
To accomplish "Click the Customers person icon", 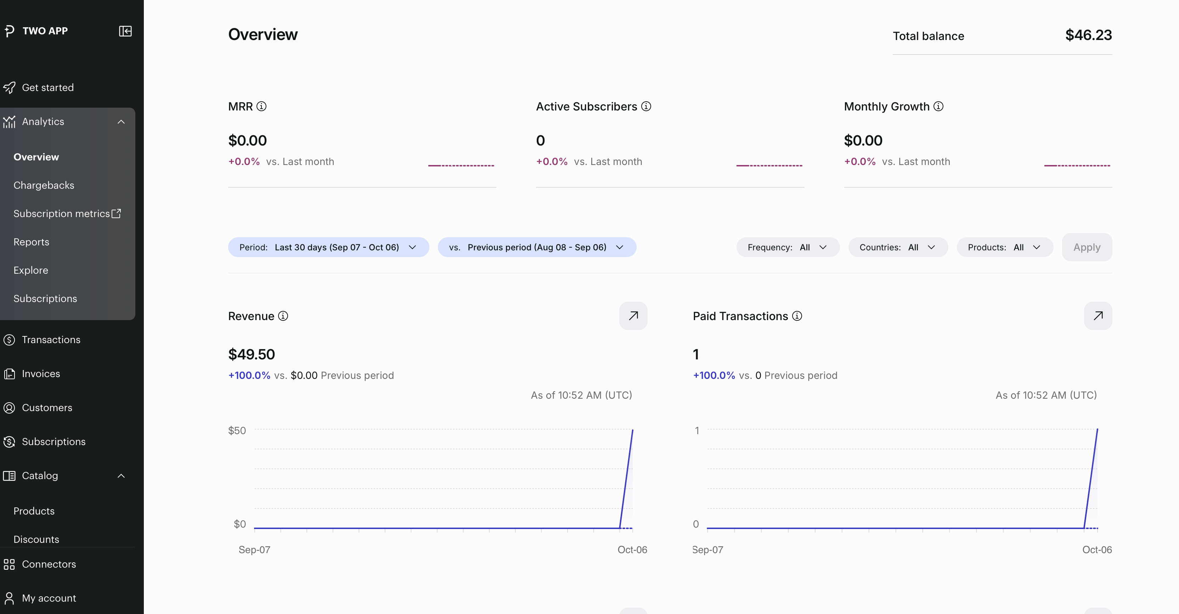I will (x=9, y=408).
